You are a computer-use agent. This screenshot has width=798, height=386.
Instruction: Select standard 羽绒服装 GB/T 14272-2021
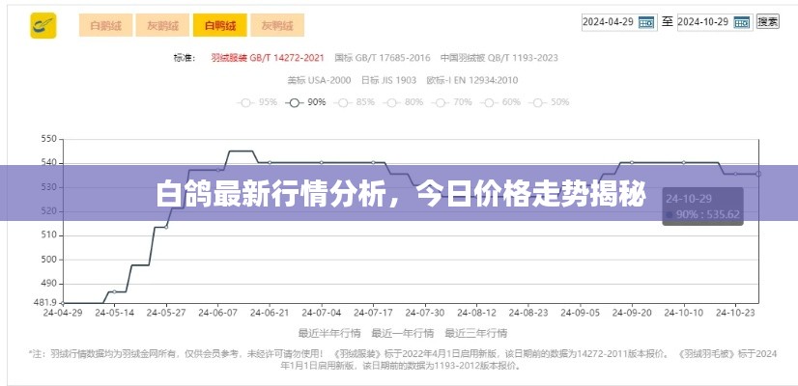point(268,57)
